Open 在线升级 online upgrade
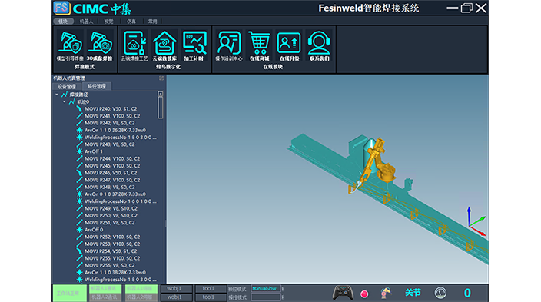Viewport: 541px width, 302px height. (289, 45)
